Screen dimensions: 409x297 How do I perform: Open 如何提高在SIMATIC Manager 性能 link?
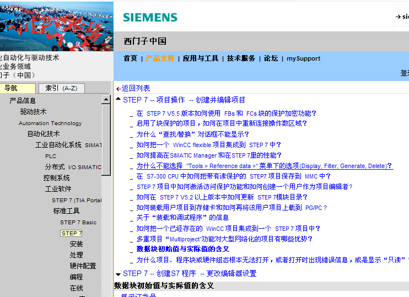pos(209,155)
